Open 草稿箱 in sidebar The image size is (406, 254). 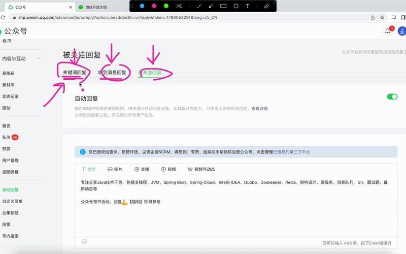[8, 73]
